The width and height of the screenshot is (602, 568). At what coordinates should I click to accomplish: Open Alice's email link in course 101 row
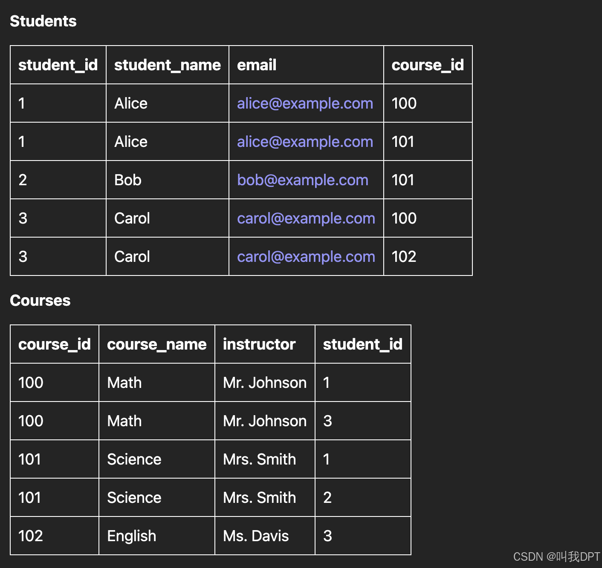coord(305,142)
